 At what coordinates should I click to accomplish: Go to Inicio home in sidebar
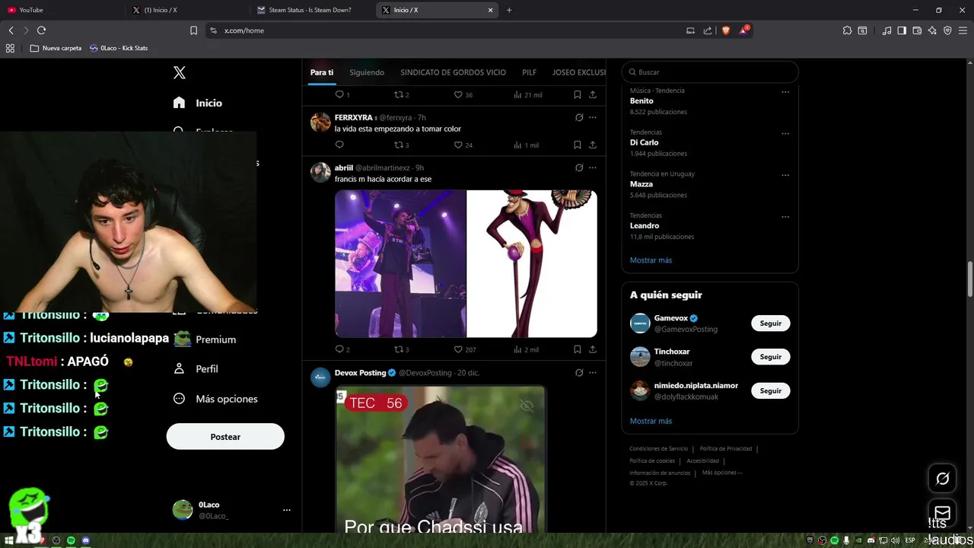[x=198, y=103]
